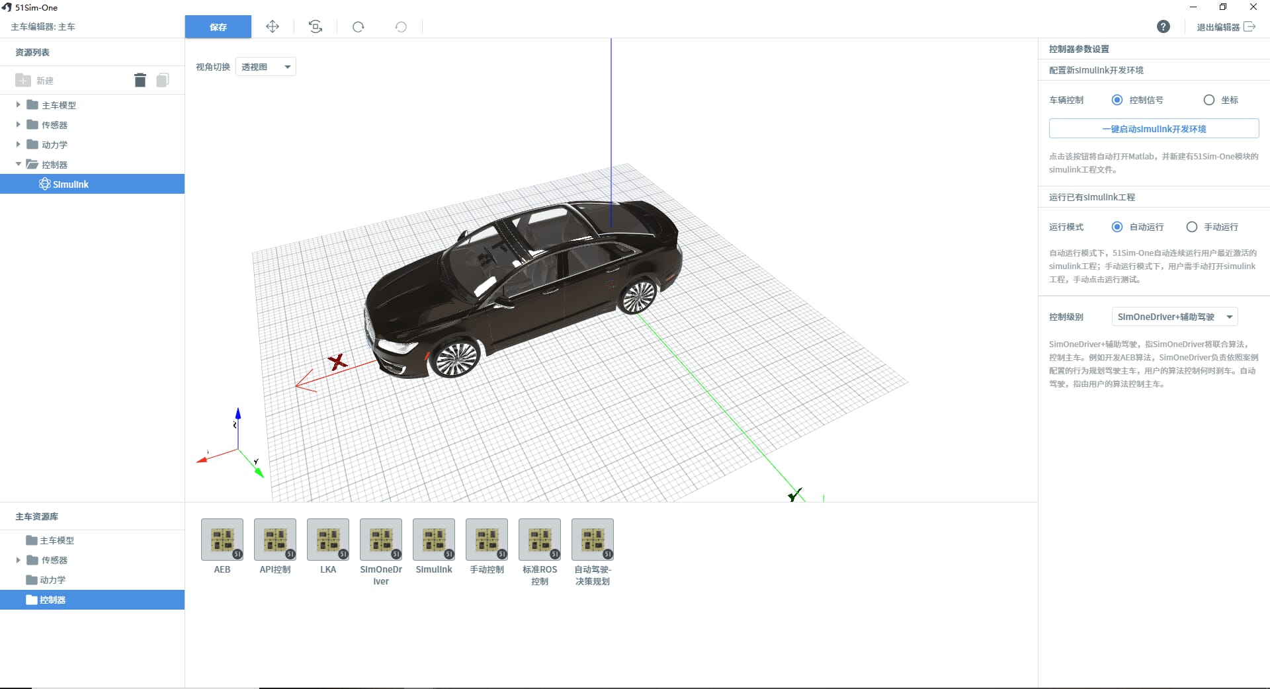The image size is (1270, 689).
Task: Select the Simulink controller thumbnail in library
Action: pyautogui.click(x=434, y=540)
